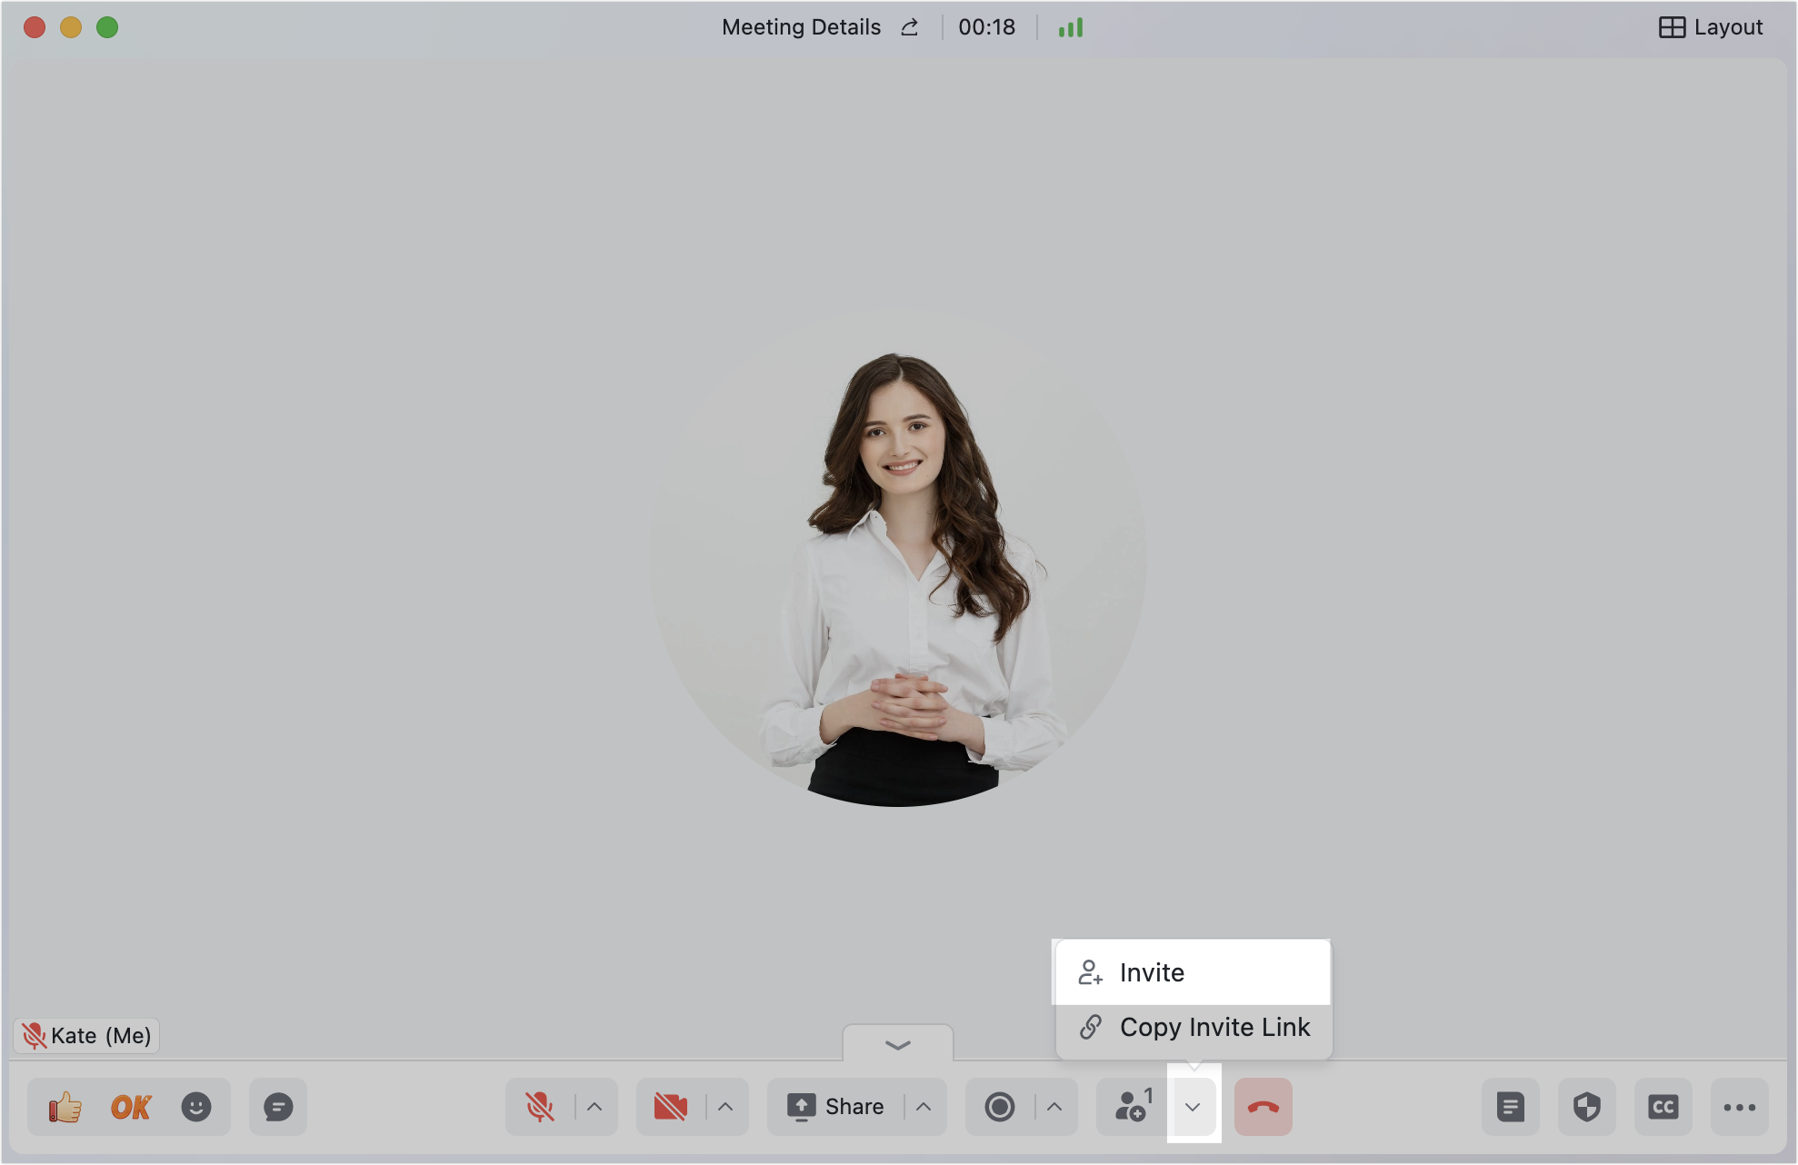This screenshot has width=1798, height=1165.
Task: Click the share arrow next to Meeting Details
Action: tap(910, 27)
